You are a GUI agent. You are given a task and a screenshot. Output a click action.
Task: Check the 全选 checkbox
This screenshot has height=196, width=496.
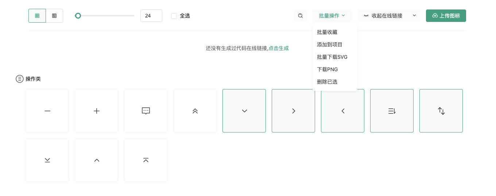[174, 16]
